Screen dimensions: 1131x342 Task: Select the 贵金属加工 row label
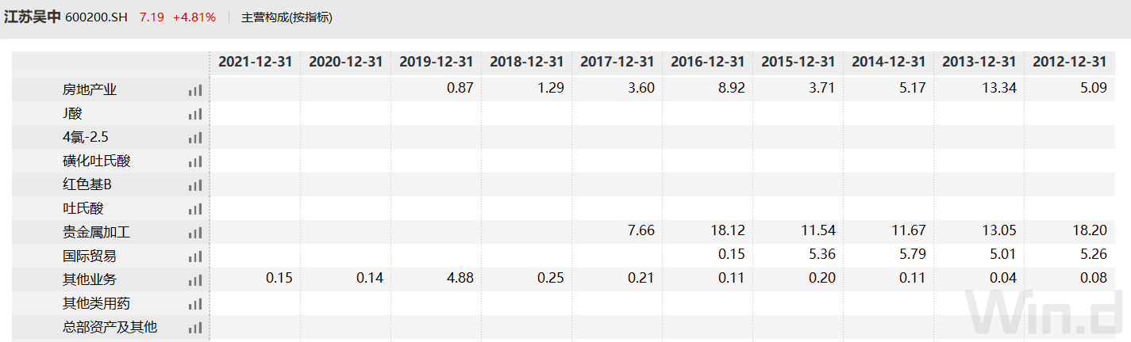tap(96, 233)
